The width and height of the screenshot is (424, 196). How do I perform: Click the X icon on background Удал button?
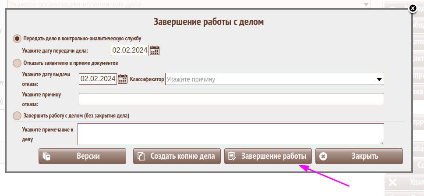[392, 182]
